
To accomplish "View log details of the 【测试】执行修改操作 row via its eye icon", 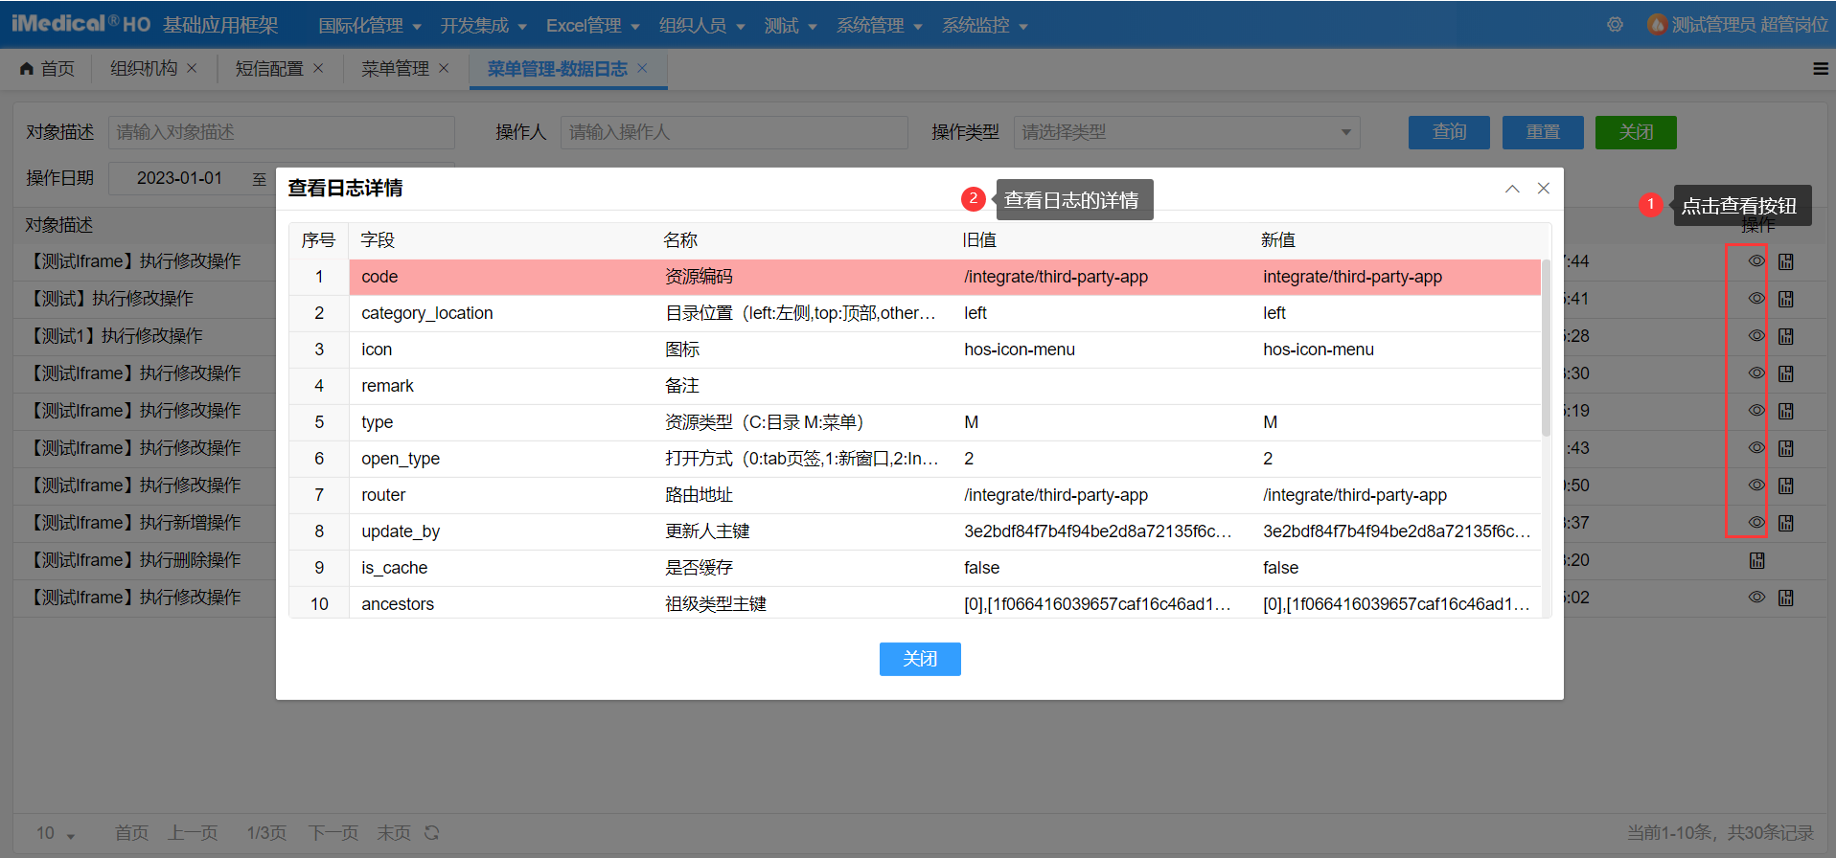I will pyautogui.click(x=1756, y=299).
